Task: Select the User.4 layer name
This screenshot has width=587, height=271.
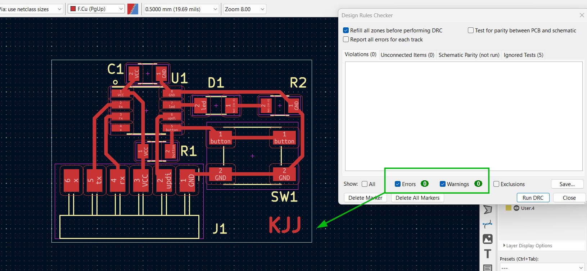Action: click(528, 208)
